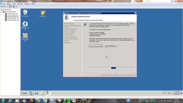Open the media player in host taskbar
Screen dimensions: 183x103
tap(24, 101)
